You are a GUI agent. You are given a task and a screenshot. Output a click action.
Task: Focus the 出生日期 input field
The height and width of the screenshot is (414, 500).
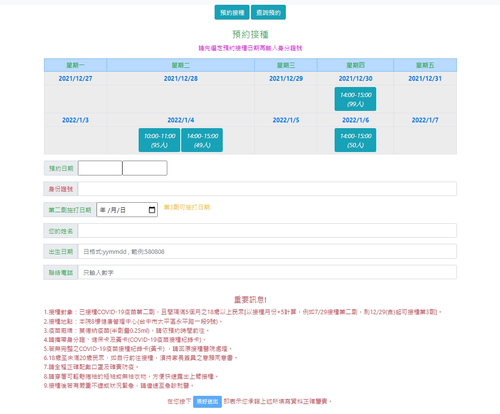click(267, 251)
